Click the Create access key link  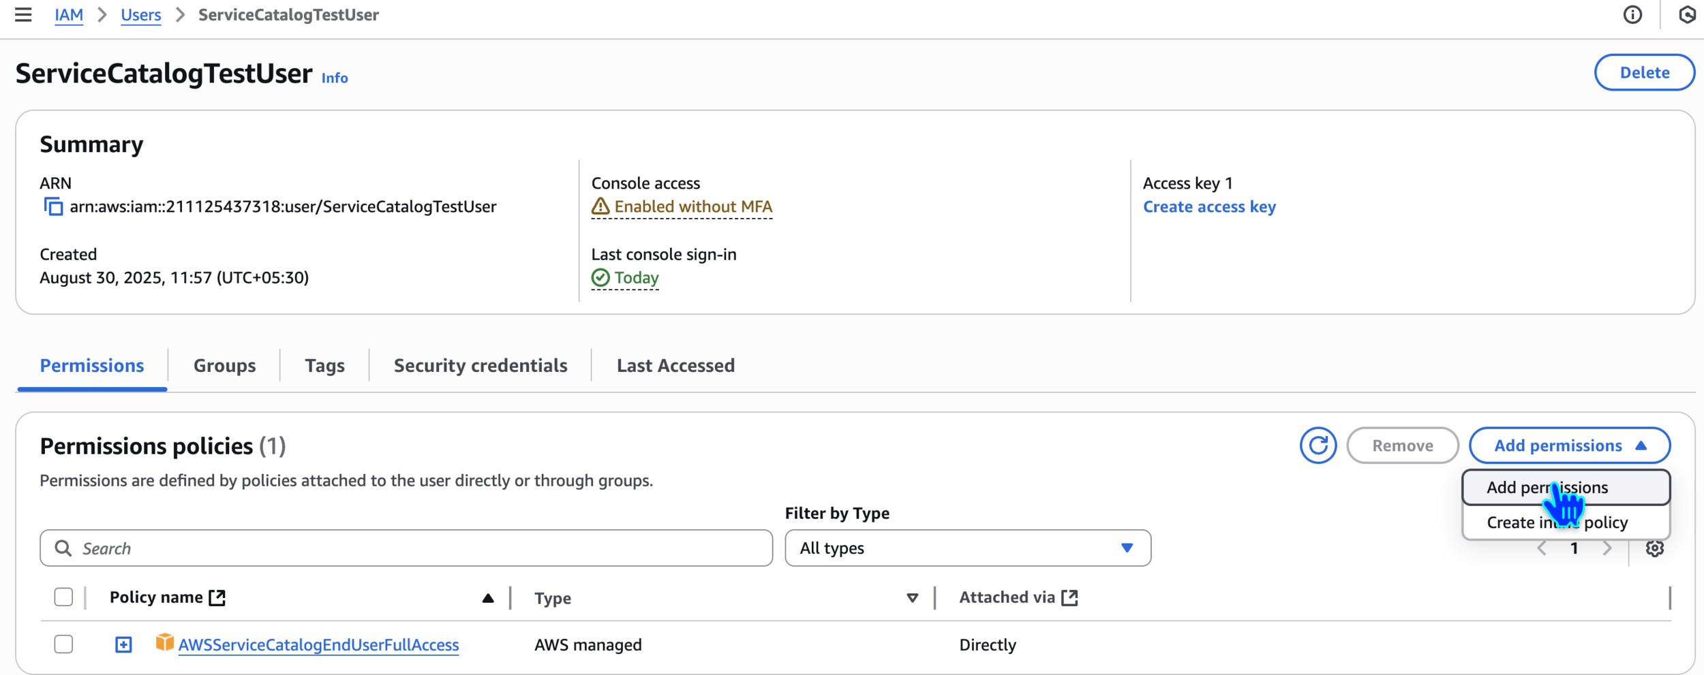point(1209,206)
